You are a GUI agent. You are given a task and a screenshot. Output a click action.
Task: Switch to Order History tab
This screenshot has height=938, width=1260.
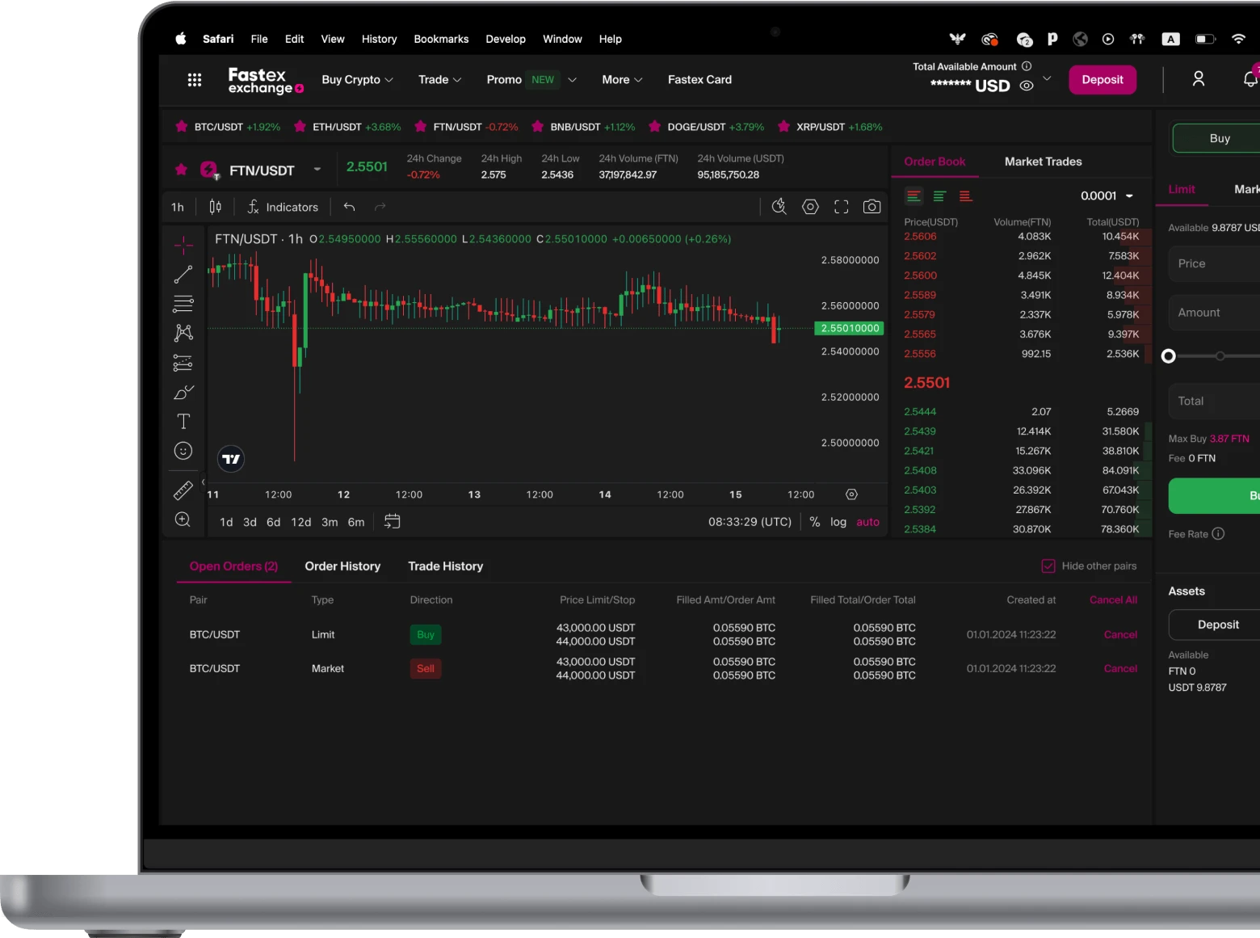click(x=342, y=566)
